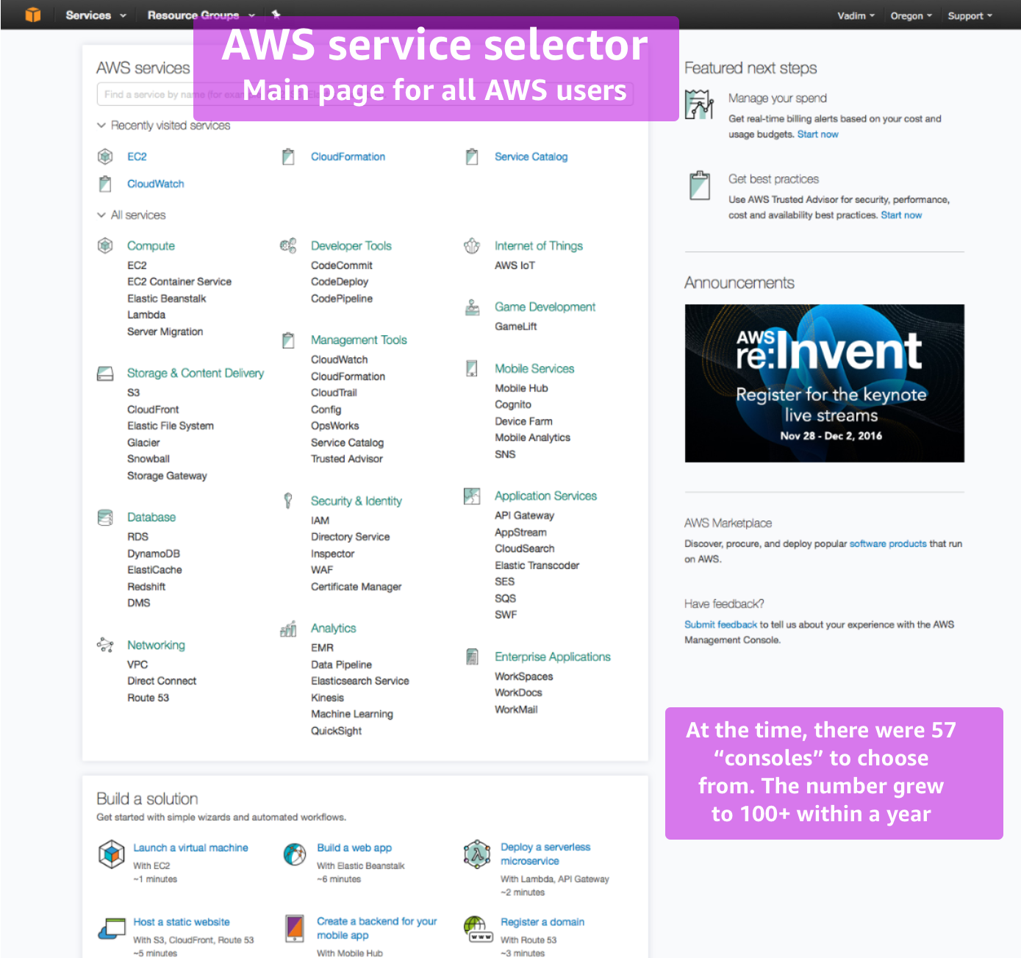
Task: Click Start now under Get best practices
Action: [901, 215]
